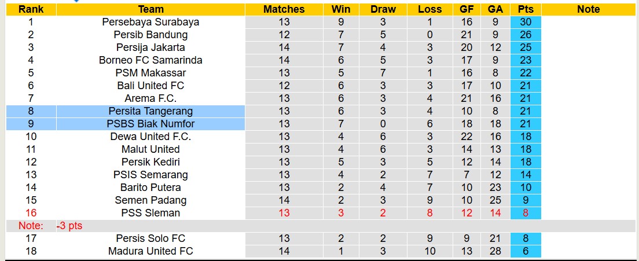This screenshot has height=261, width=639.
Task: Click rank number 16 in red
Action: pyautogui.click(x=31, y=213)
